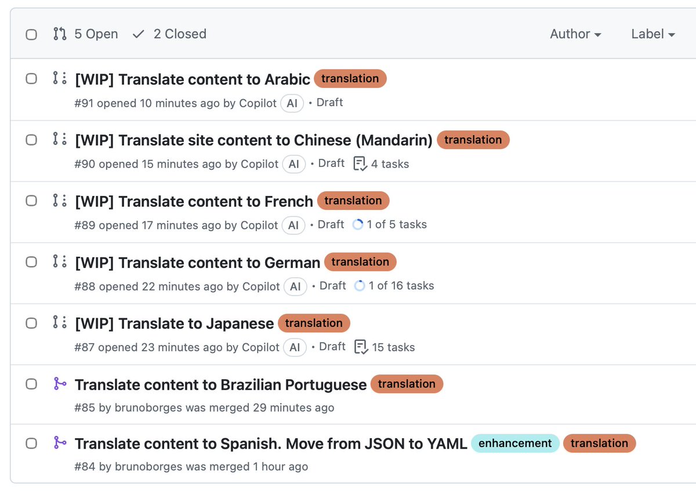Click '#87 opened 23 minutes ago' text
Viewport: 696px width, 491px height.
point(148,348)
